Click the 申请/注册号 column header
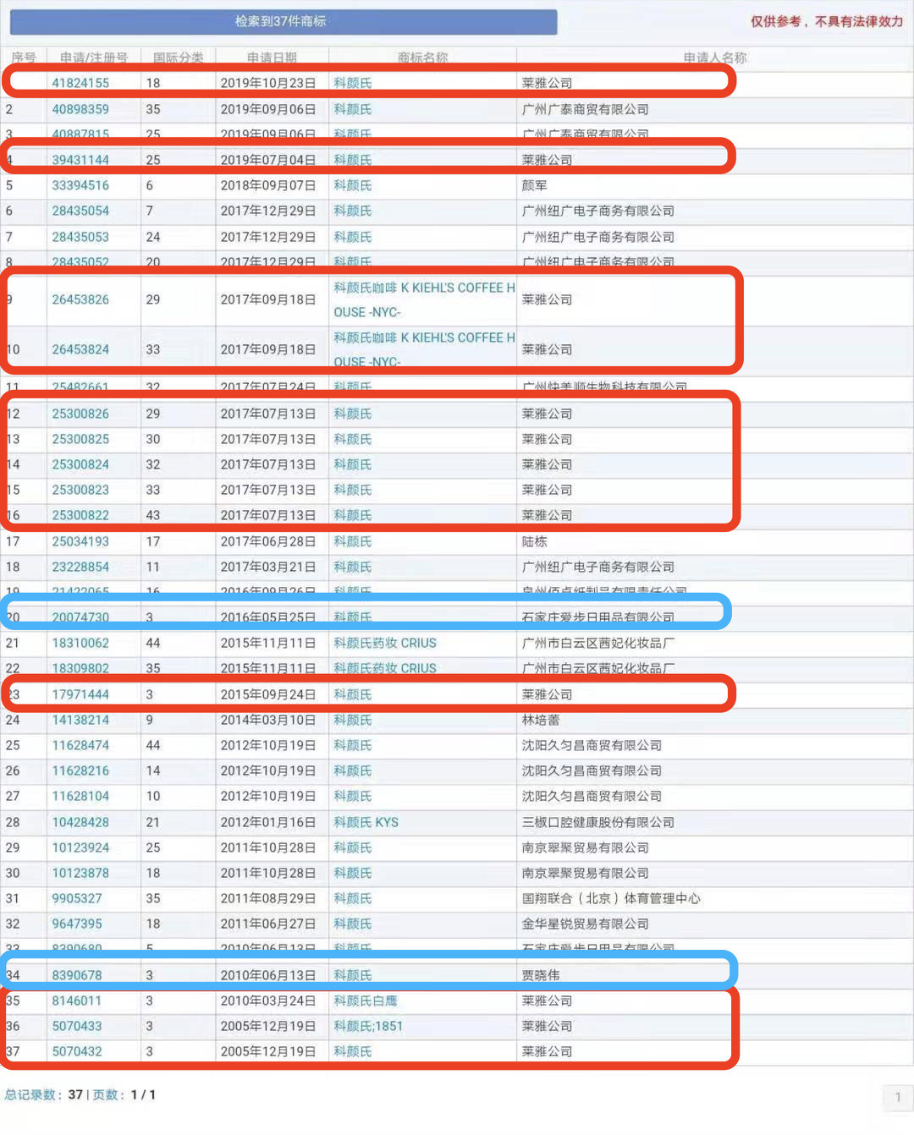 [x=93, y=57]
